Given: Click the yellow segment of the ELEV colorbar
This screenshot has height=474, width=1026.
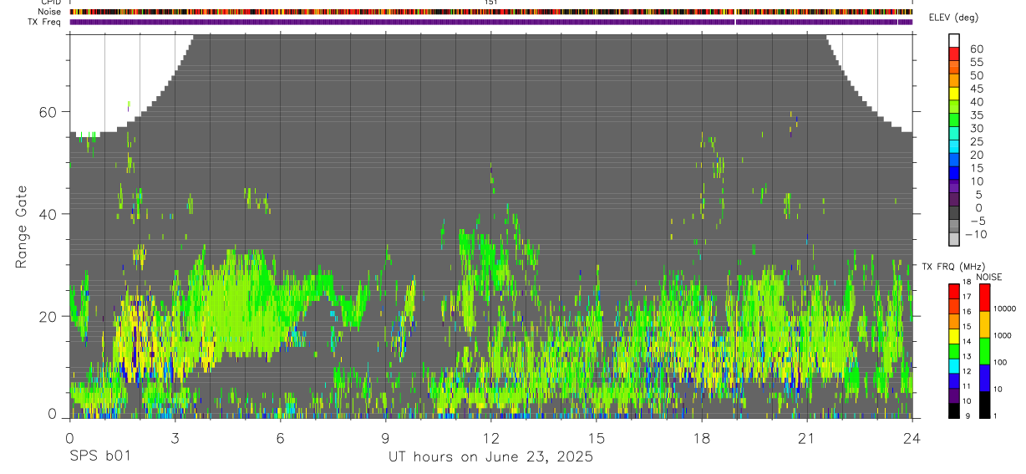Looking at the screenshot, I should coord(954,94).
